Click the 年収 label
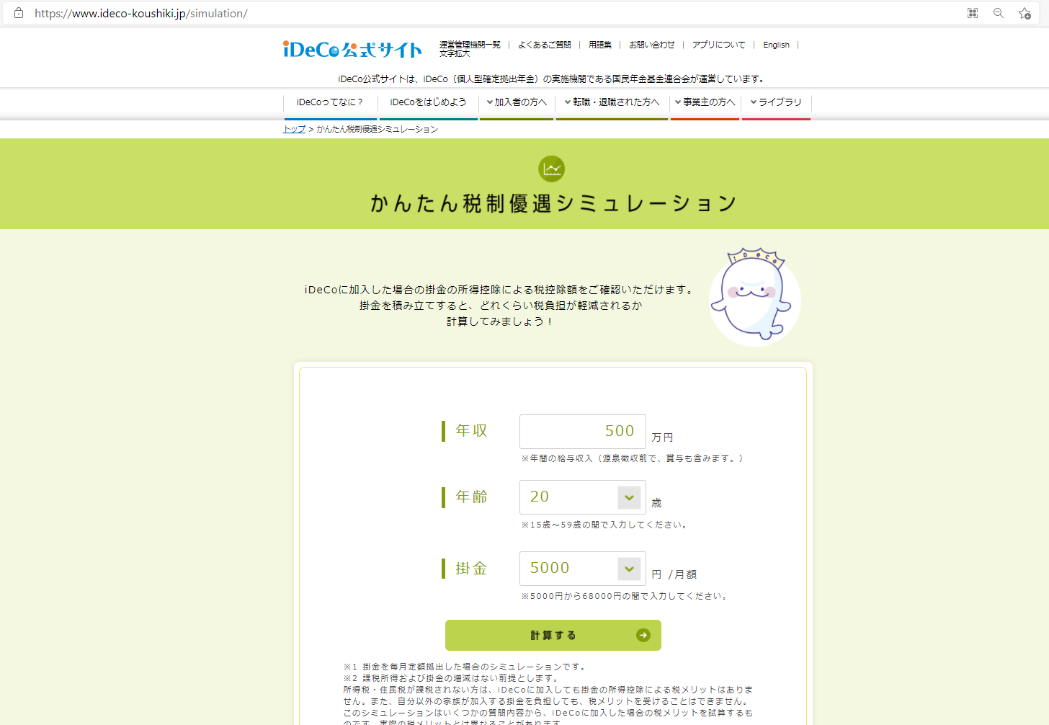Screen dimensions: 1049x725 click(472, 431)
